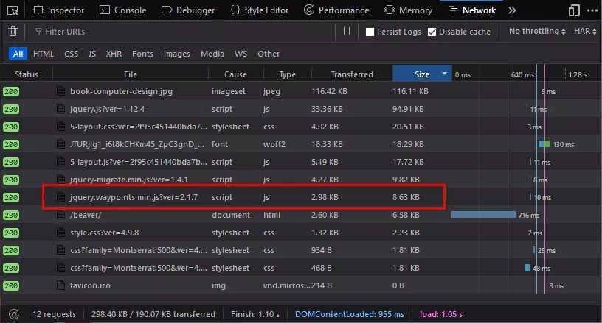602x323 pixels.
Task: Pause network recording with pause icon
Action: 347,32
